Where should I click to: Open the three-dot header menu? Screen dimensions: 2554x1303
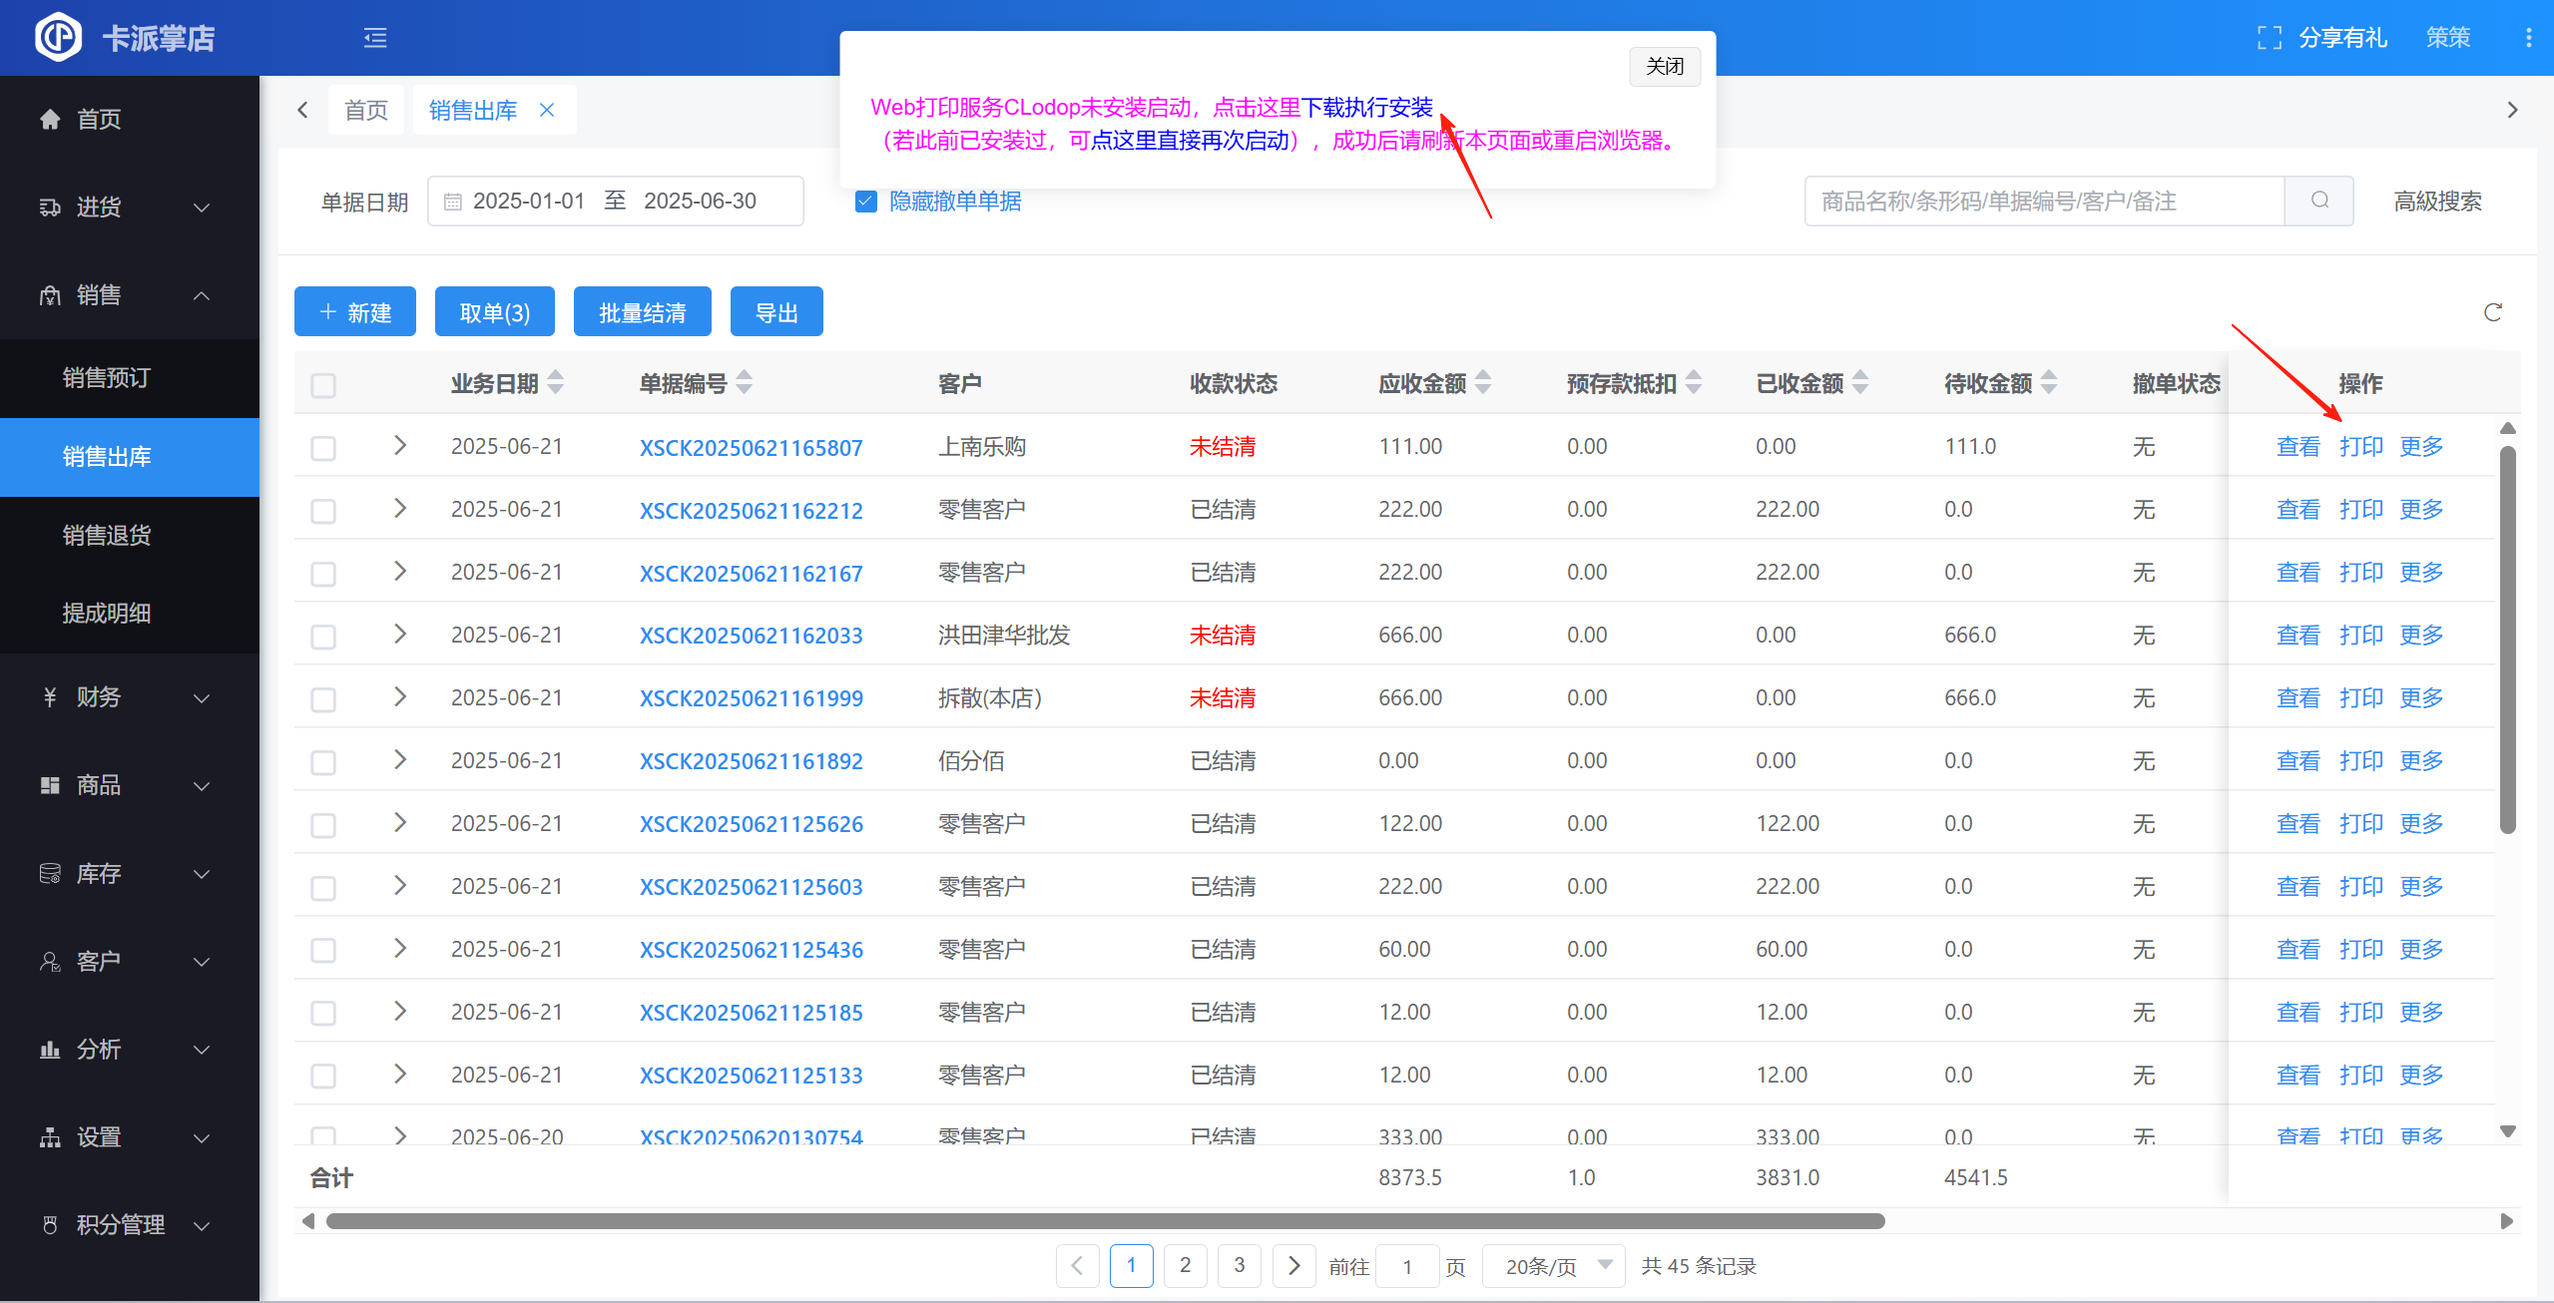[x=2528, y=38]
